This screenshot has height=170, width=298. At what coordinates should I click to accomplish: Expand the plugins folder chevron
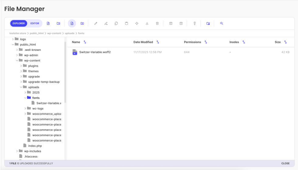[x=21, y=66]
